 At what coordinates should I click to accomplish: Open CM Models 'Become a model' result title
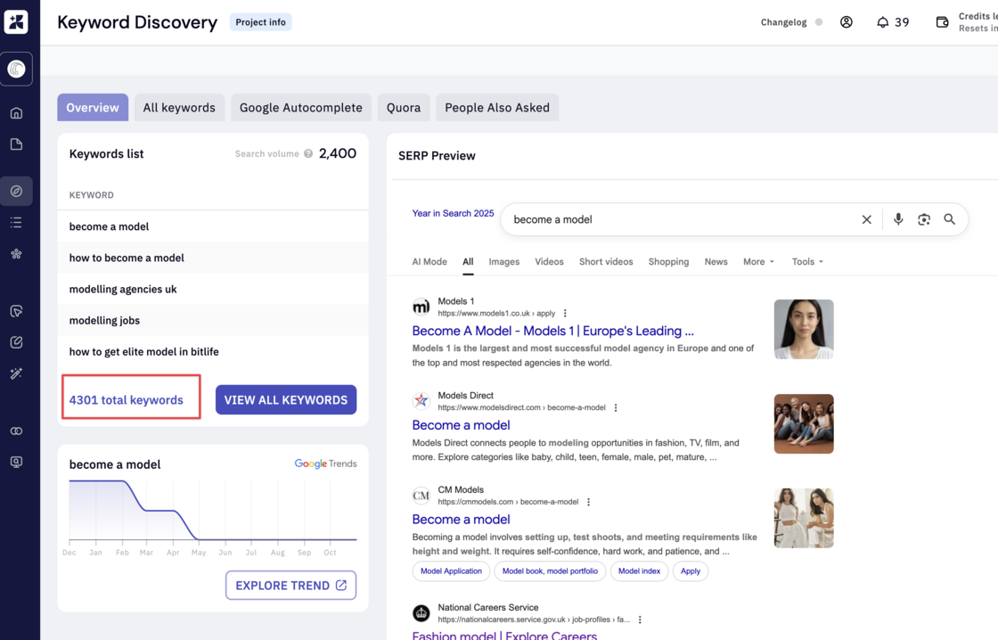coord(461,520)
